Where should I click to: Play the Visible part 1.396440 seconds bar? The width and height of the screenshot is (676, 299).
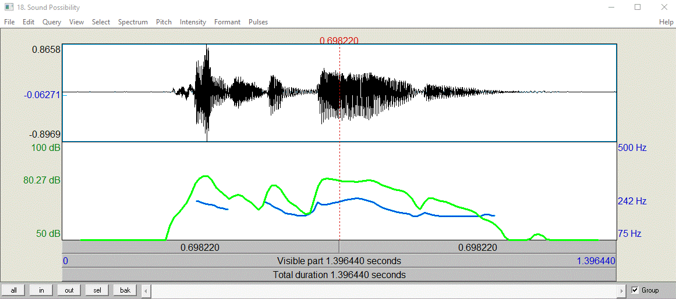339,261
